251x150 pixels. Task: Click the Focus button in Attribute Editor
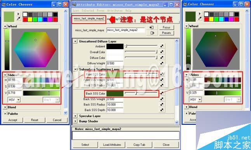(x=166, y=28)
